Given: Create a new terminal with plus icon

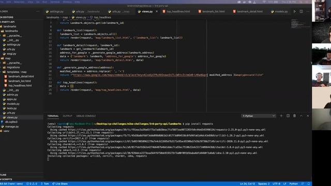Looking at the screenshot, I should (x=281, y=116).
